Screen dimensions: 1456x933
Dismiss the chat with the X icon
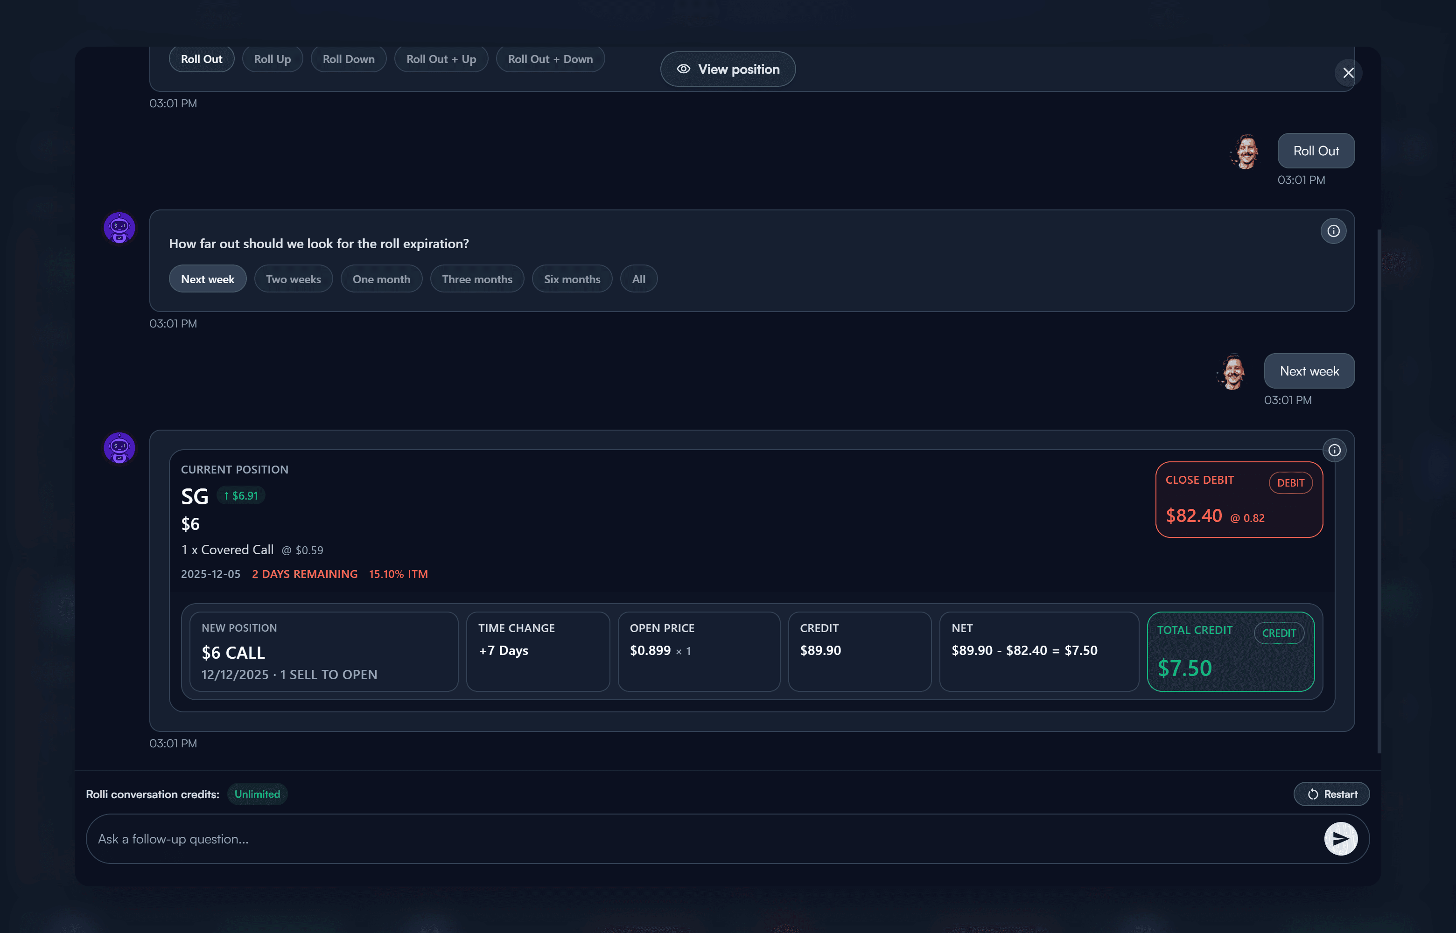(x=1348, y=72)
